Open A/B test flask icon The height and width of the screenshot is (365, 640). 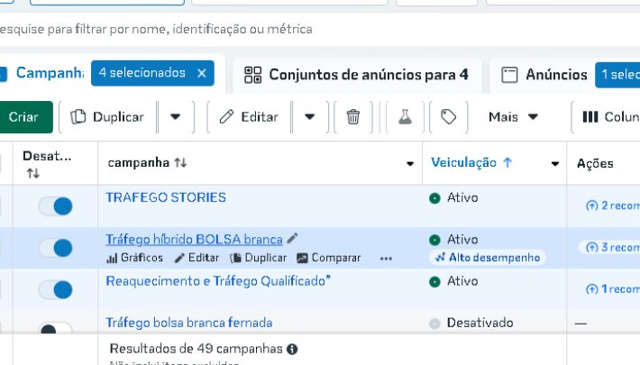(x=405, y=116)
